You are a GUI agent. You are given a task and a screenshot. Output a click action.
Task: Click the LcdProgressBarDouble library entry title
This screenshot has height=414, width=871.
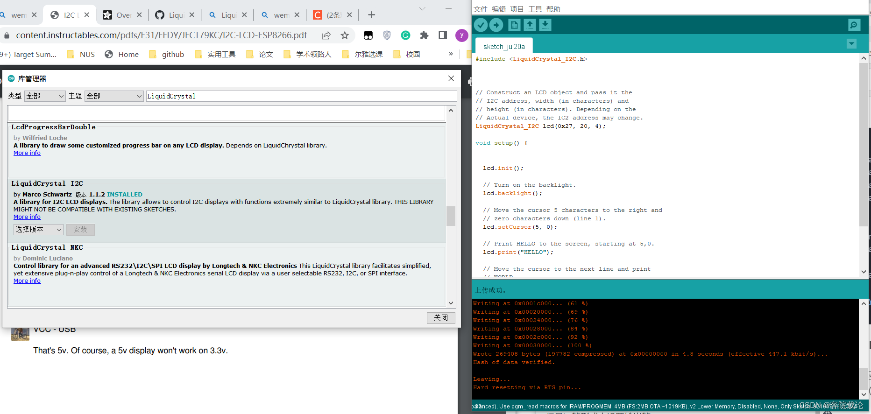54,127
